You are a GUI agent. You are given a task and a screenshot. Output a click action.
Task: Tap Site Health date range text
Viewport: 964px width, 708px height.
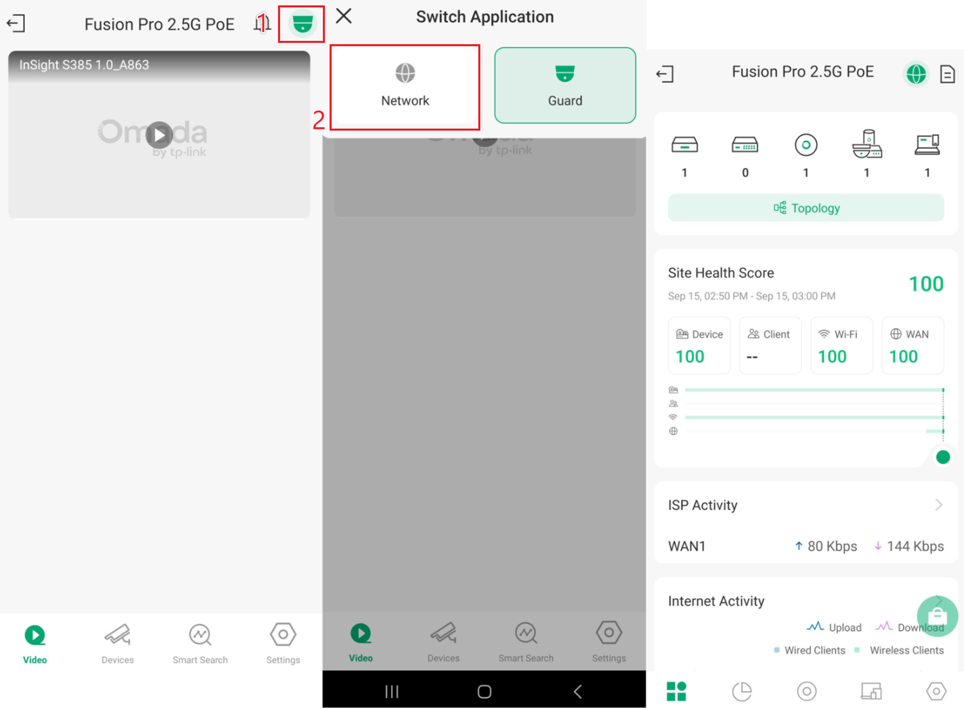[751, 296]
